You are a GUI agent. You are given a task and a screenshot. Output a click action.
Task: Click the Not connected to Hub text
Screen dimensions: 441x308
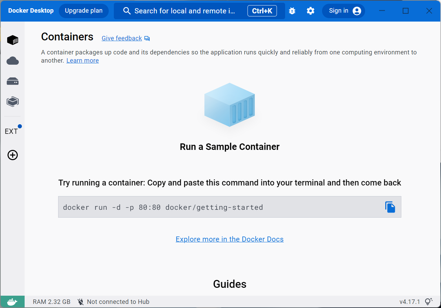coord(118,302)
